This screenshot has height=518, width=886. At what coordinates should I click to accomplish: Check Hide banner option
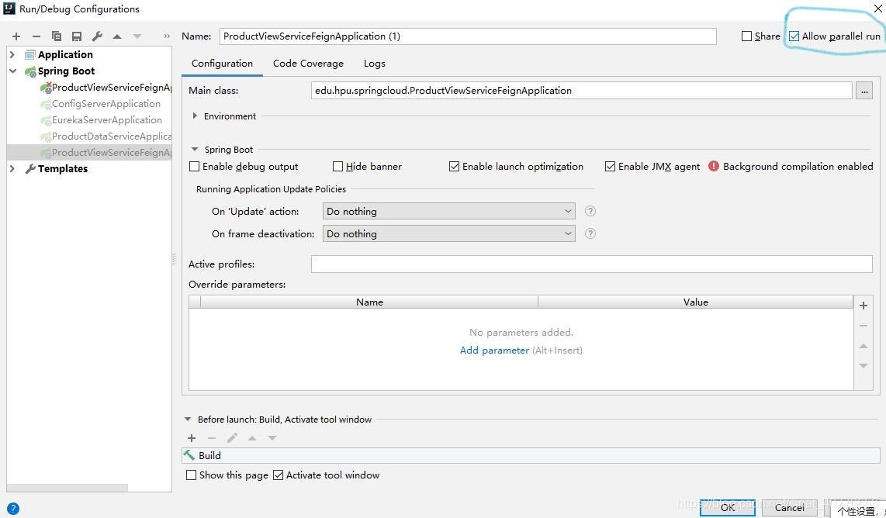tap(338, 167)
